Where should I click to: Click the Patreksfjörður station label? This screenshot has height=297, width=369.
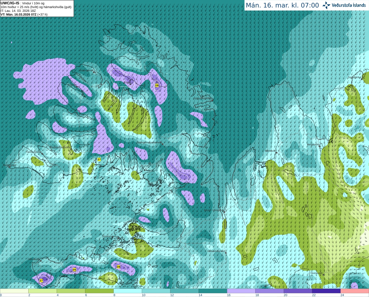pyautogui.click(x=34, y=152)
